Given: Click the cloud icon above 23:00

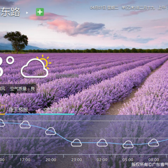Looking at the screenshot, I should 77,143.
